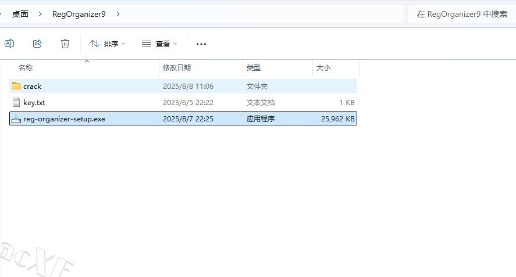Click date 2023/6/5 22:22
Screen dimensions: 516x277
click(188, 103)
